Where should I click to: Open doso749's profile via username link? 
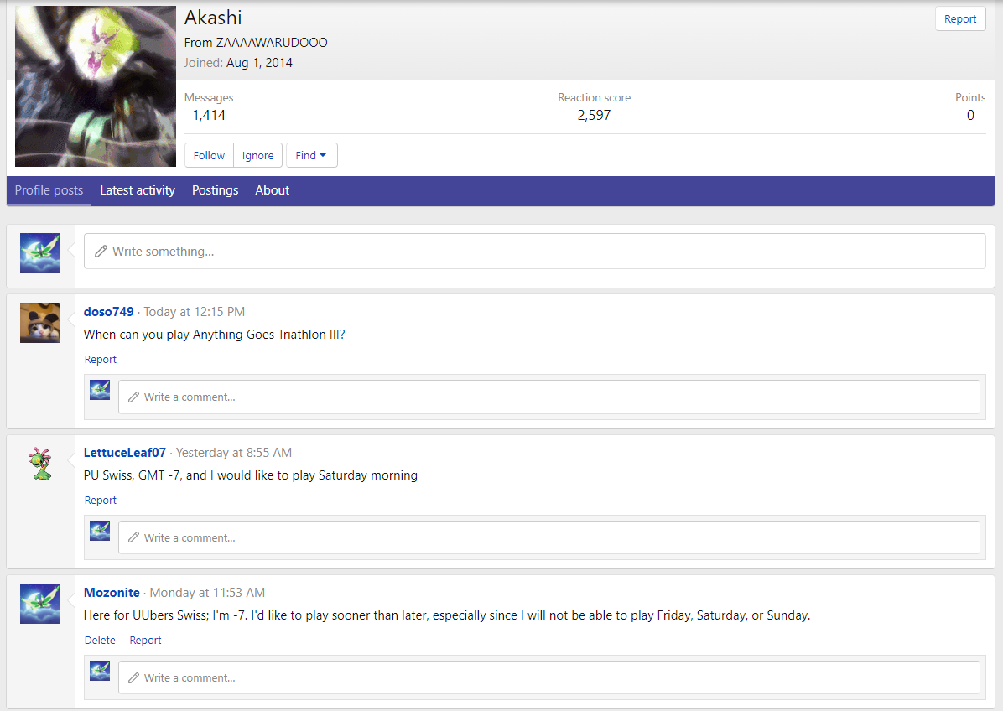[109, 311]
